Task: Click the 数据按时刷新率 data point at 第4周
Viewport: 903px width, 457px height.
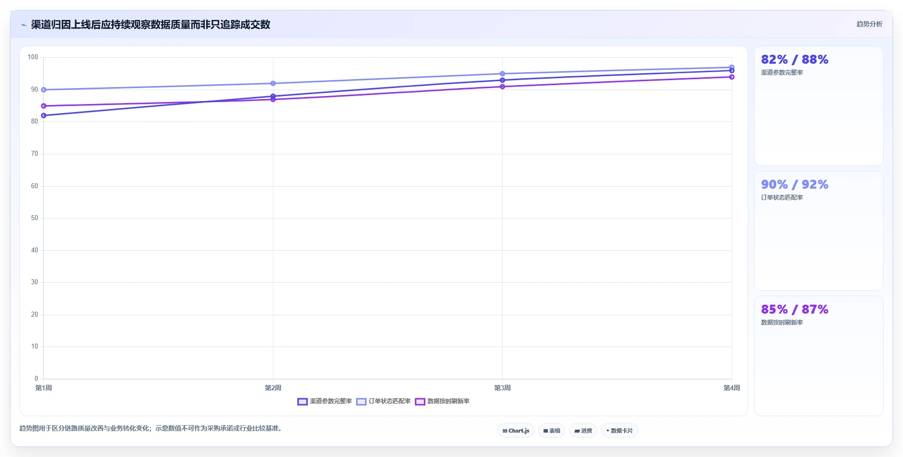Action: (x=732, y=77)
